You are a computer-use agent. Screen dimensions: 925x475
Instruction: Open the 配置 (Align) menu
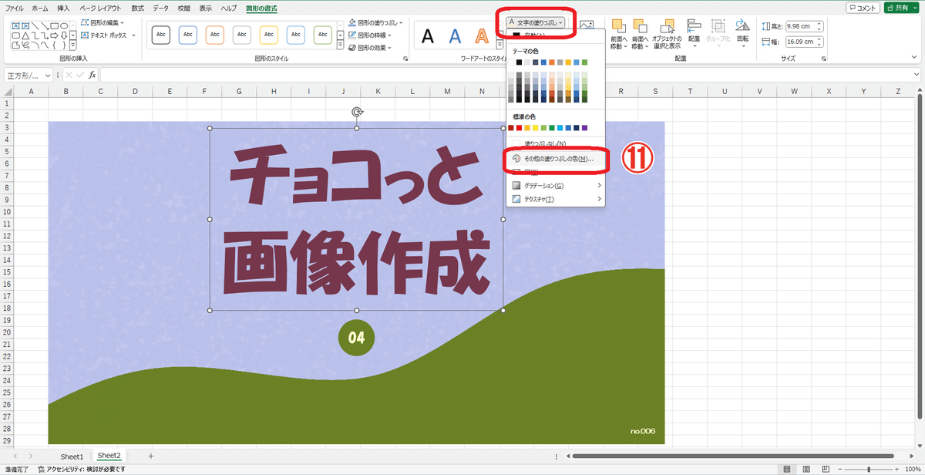coord(694,34)
